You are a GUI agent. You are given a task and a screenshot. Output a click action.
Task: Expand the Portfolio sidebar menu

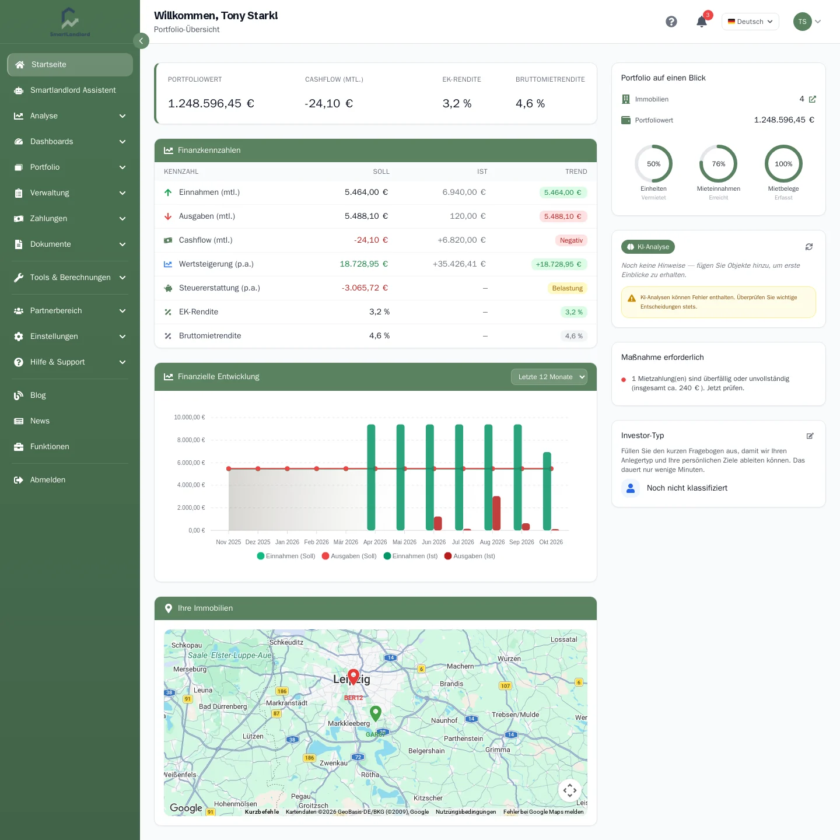click(70, 167)
